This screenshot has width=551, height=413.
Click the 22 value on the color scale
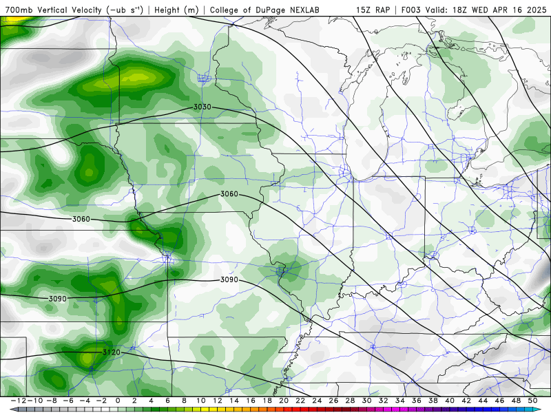coord(300,401)
